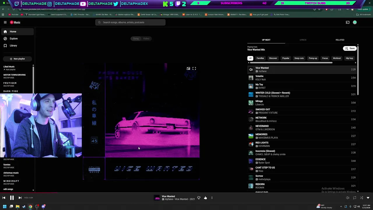
Task: Play RED LIGHTS by HXVRMXN
Action: click(x=302, y=144)
